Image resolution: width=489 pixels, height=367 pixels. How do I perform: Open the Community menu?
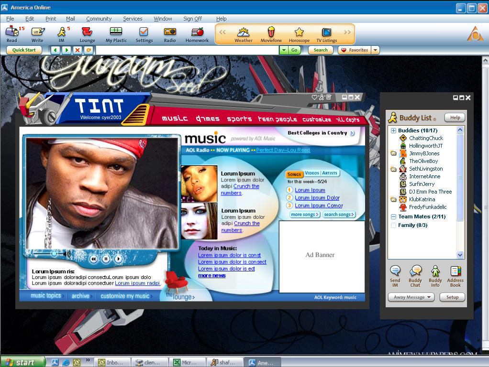point(99,19)
